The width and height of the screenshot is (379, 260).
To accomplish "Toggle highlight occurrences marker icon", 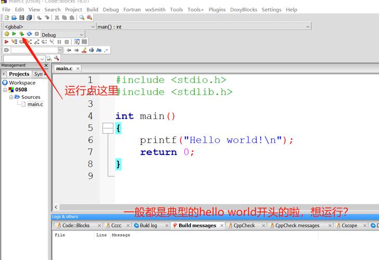I will click(84, 50).
